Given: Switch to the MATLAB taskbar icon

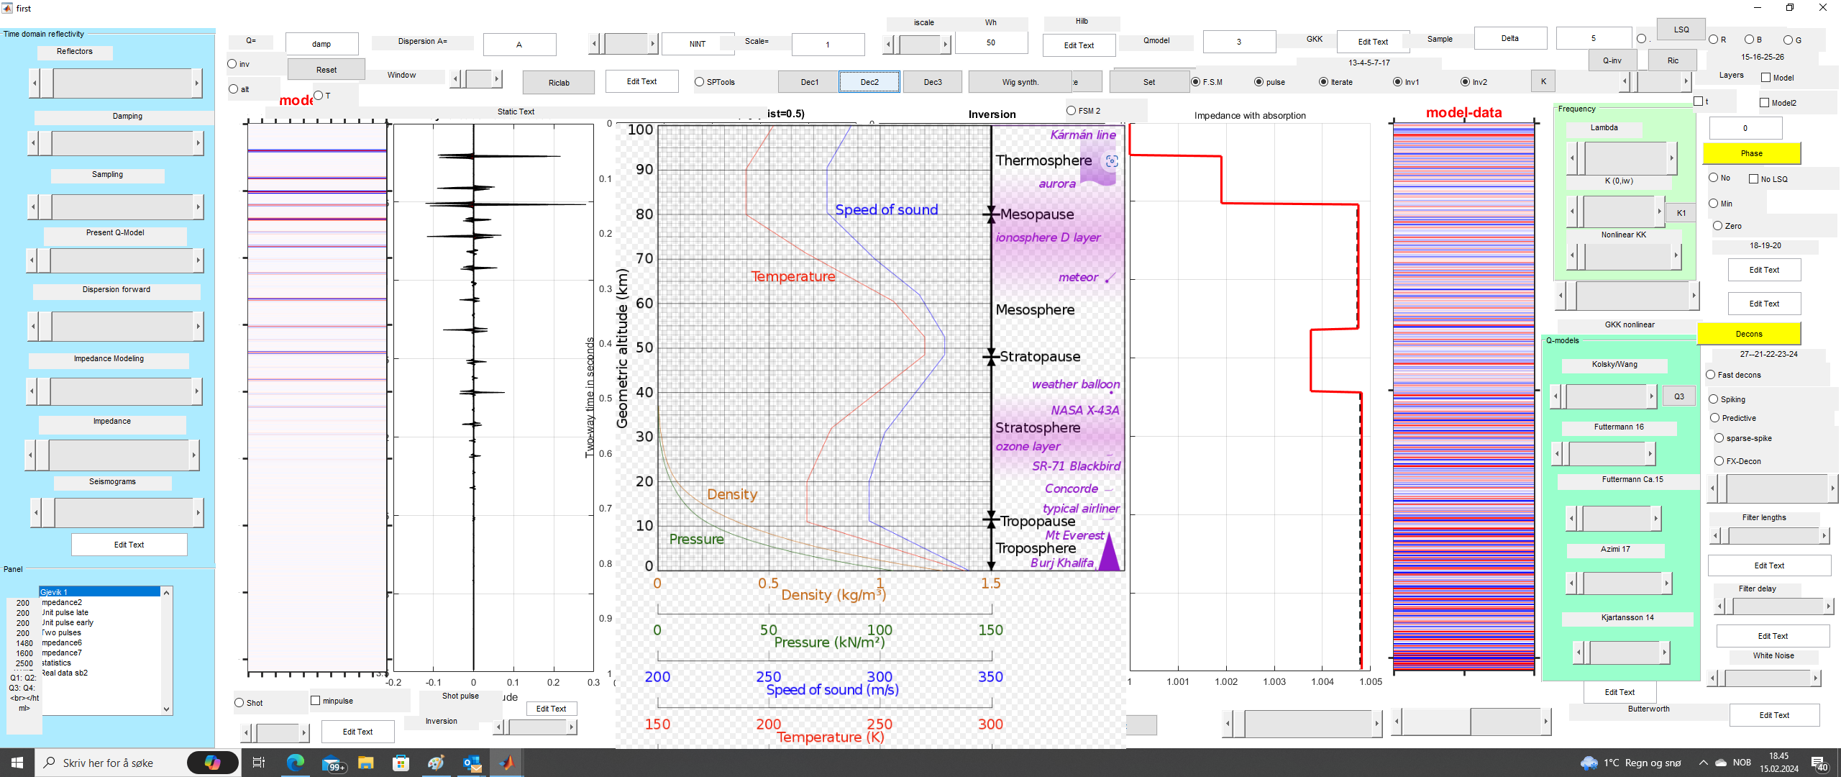Looking at the screenshot, I should (507, 763).
